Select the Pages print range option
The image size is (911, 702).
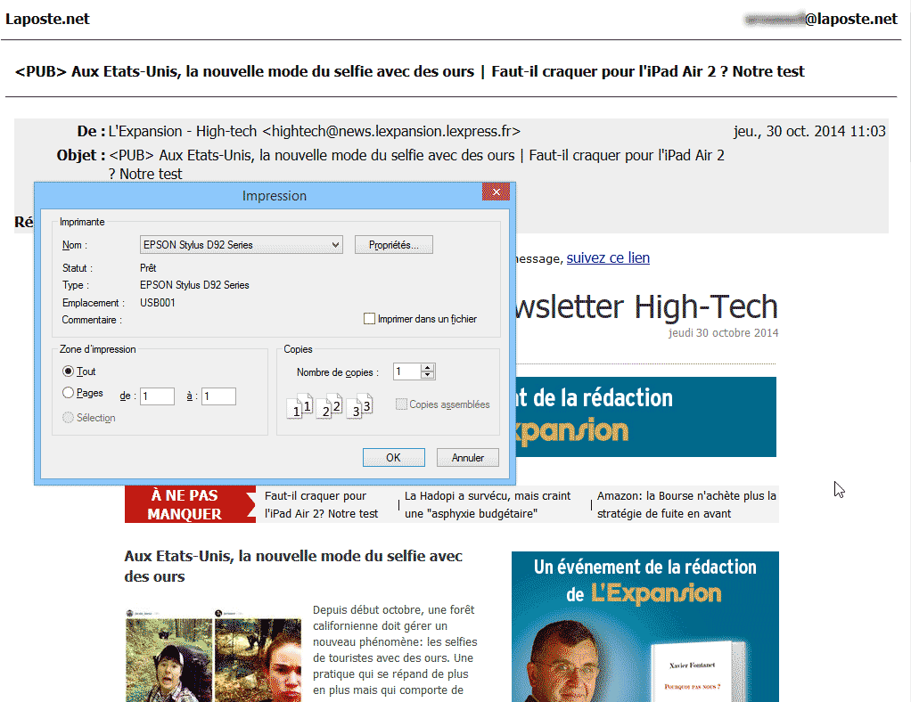click(x=68, y=393)
